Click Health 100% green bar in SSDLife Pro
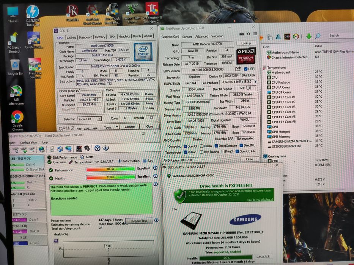Viewport: 354px width, 265px height. (x=226, y=257)
